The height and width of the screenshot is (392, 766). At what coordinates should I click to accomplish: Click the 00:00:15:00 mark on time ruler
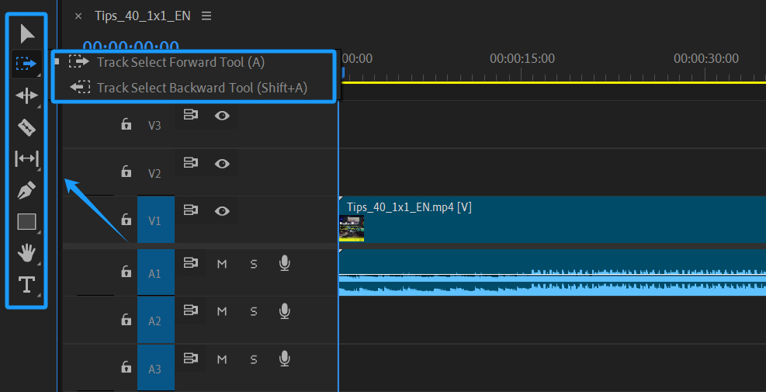(522, 59)
